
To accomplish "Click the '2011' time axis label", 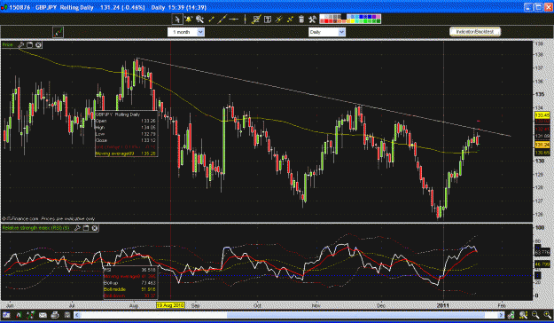I will 442,305.
